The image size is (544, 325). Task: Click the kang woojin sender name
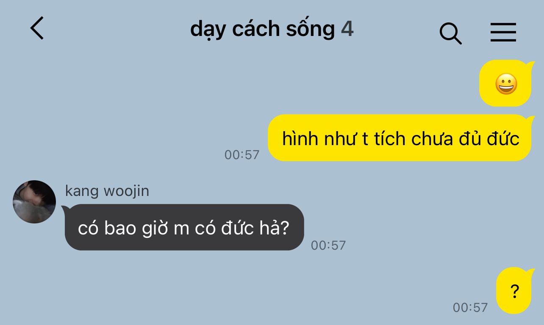pos(107,191)
